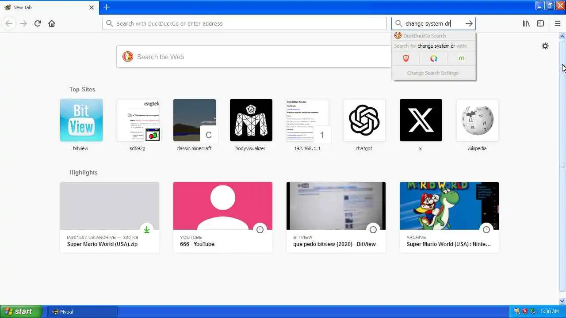Click the green download icon on zip card
The image size is (566, 318).
point(147,230)
